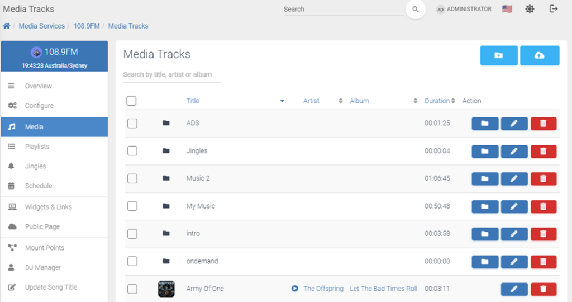Click the upload cloud button
The height and width of the screenshot is (302, 572).
coord(539,55)
